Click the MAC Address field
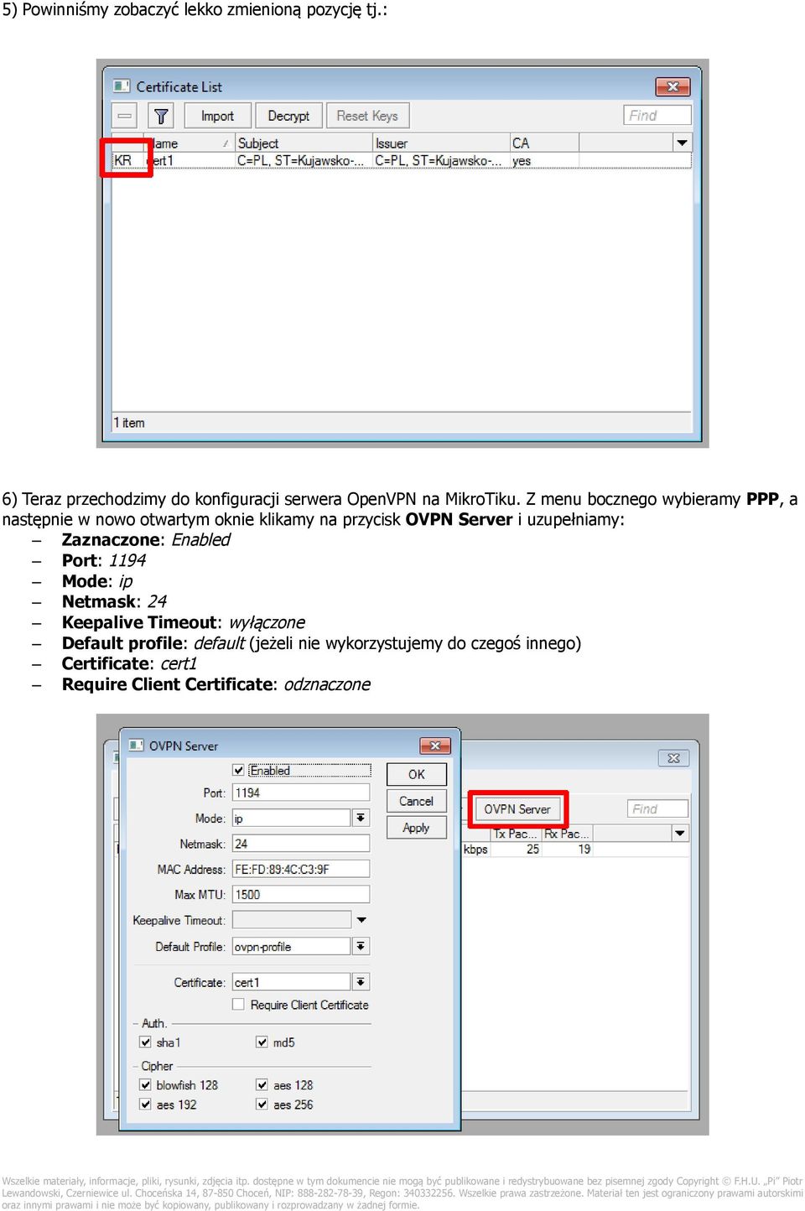This screenshot has height=1211, width=805. [x=301, y=869]
